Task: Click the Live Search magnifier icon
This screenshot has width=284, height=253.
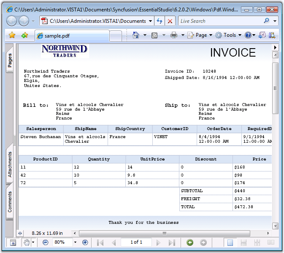Action: [x=266, y=21]
